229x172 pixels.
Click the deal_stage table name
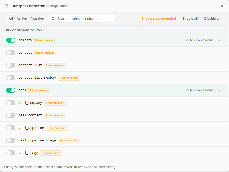pyautogui.click(x=28, y=153)
